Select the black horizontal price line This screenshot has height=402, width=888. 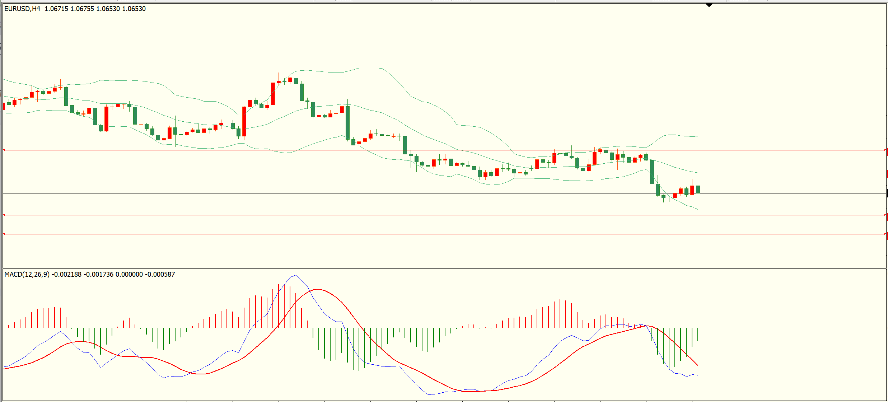point(359,193)
